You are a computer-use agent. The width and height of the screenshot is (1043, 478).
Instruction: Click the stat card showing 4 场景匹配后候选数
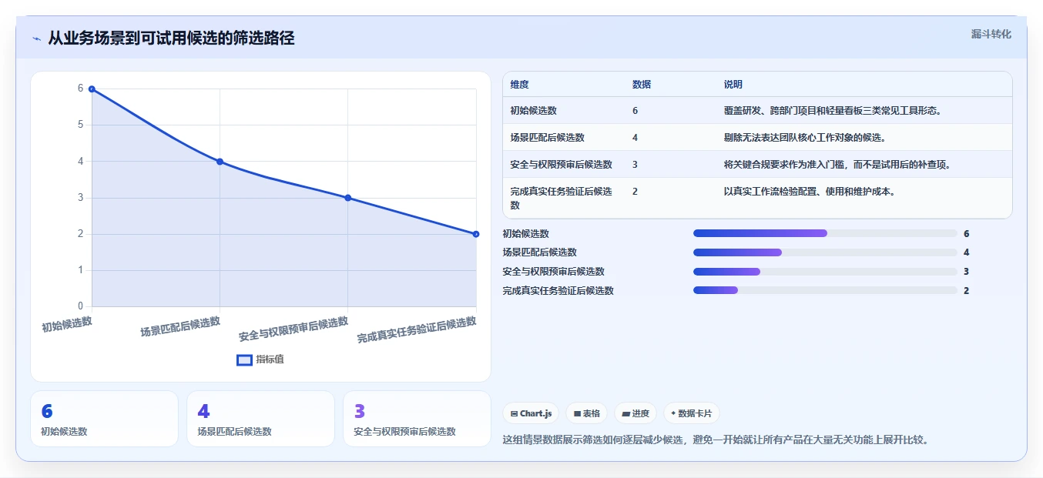(260, 419)
